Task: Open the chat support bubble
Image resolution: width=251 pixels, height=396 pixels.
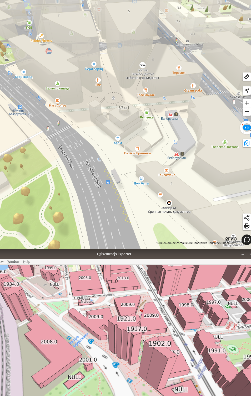Action: tap(247, 240)
